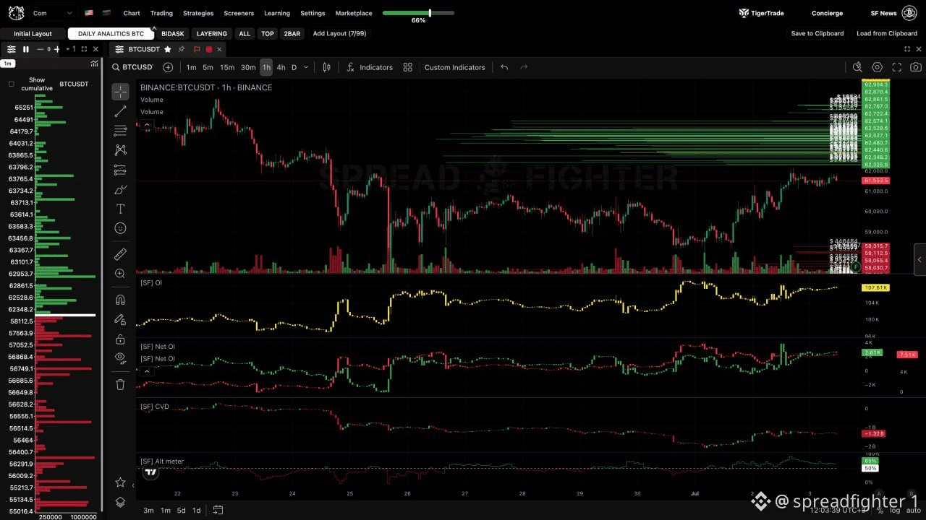This screenshot has width=926, height=520.
Task: Switch to the BIDASK layout tab
Action: tap(172, 34)
